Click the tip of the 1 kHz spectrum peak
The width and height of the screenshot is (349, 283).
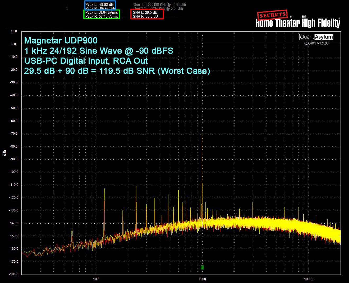(202, 134)
